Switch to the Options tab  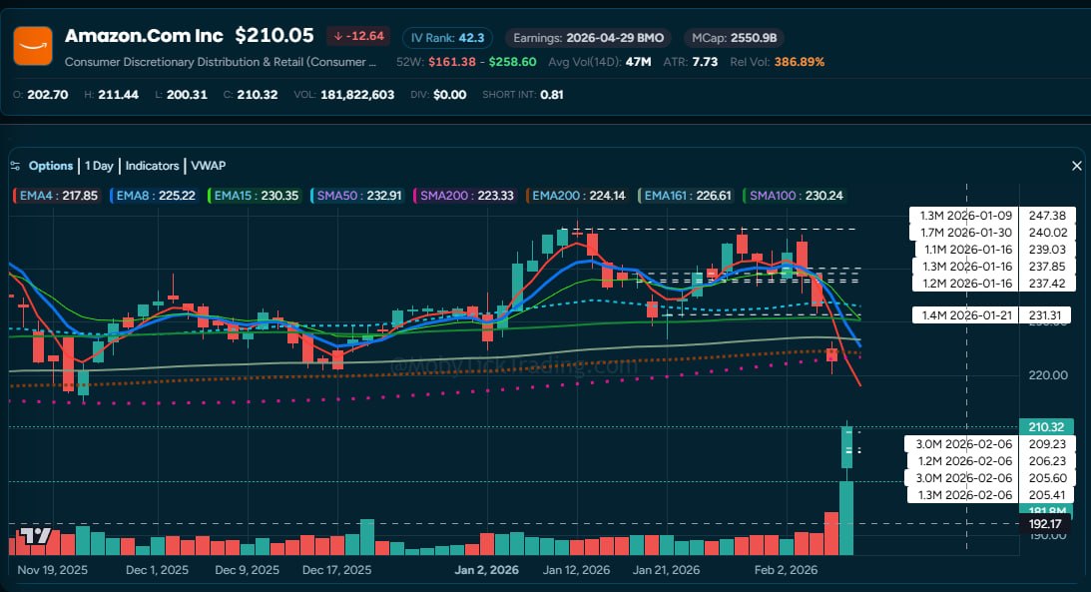pos(50,166)
